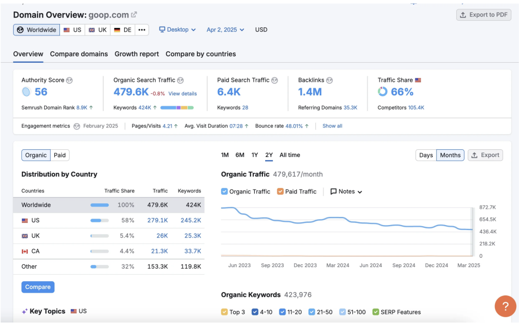
Task: Open US keywords 245.2K link
Action: (x=191, y=220)
